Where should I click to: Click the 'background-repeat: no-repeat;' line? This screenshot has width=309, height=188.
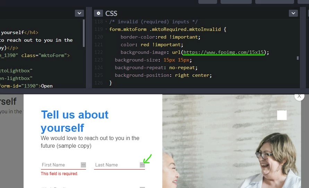click(x=156, y=67)
